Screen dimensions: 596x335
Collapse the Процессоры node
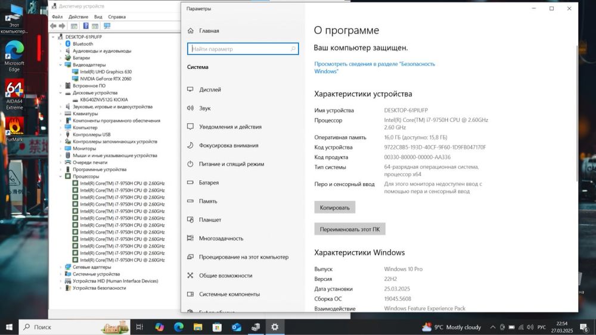tap(60, 176)
